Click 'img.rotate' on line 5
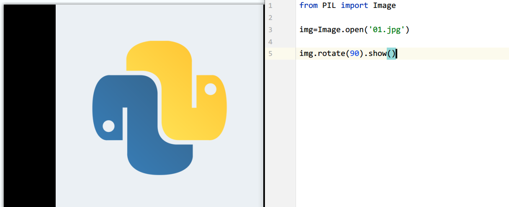509x207 pixels. [x=322, y=54]
